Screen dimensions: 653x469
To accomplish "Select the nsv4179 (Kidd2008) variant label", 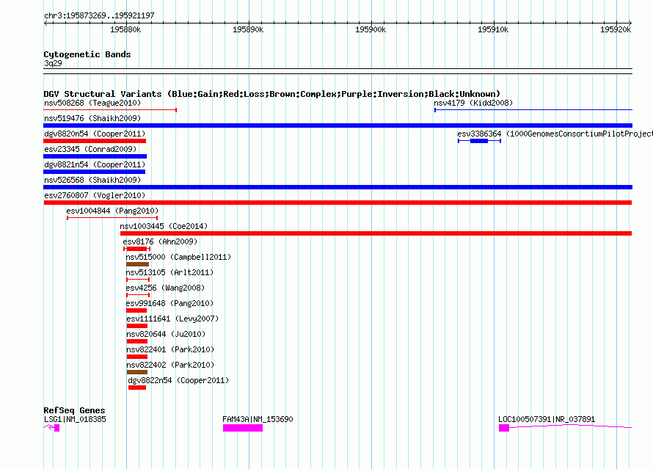I will tap(473, 103).
